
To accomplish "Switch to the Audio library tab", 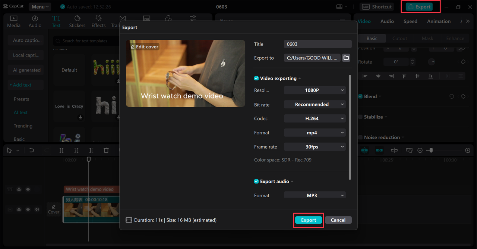I will [35, 22].
